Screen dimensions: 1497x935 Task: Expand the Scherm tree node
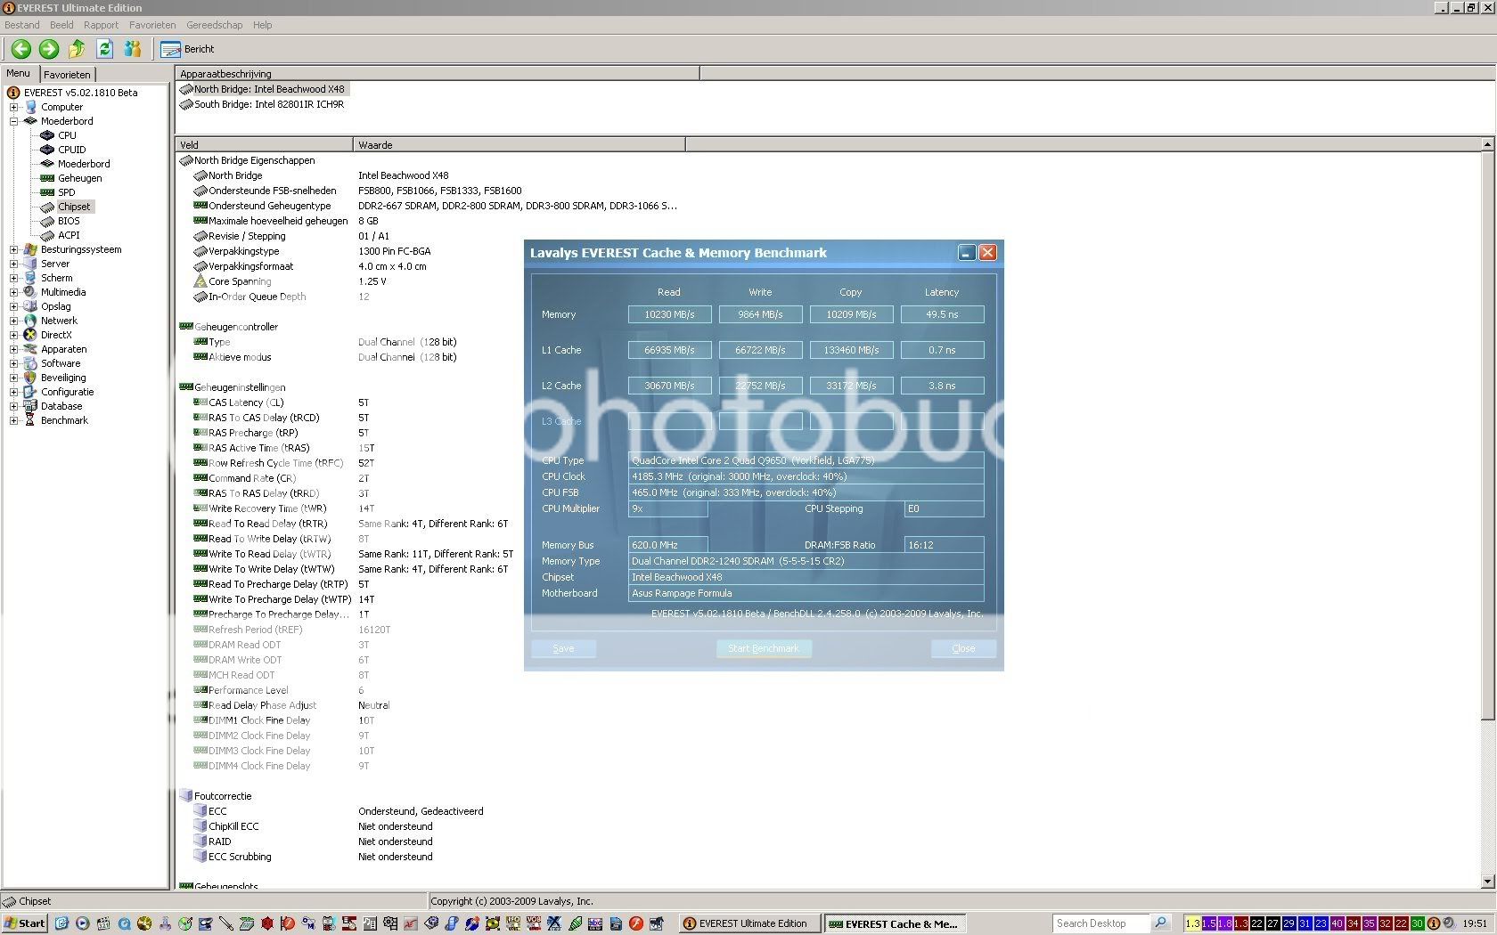14,278
